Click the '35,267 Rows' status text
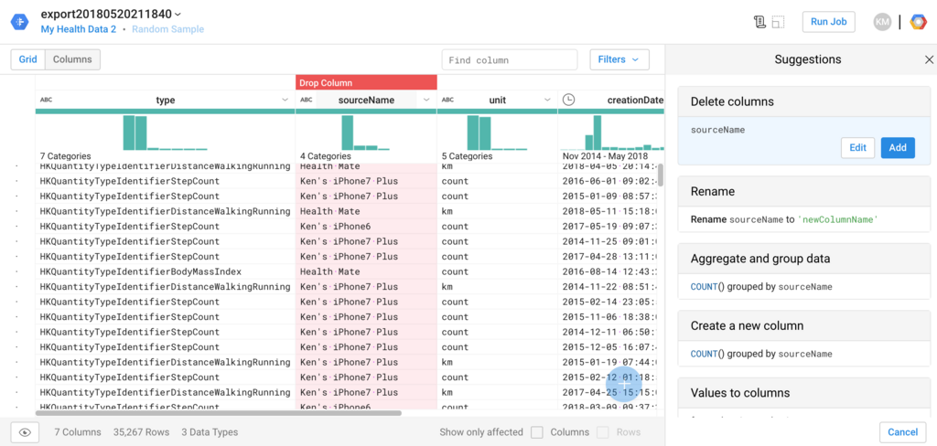 coord(141,432)
